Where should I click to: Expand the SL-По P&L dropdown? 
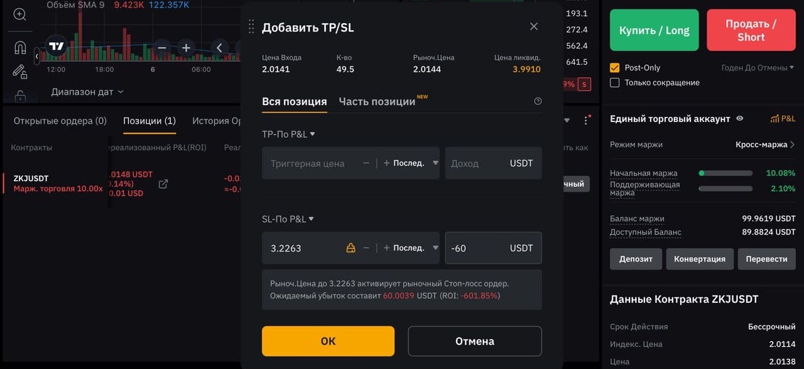288,219
